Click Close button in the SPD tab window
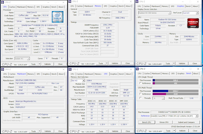The width and height of the screenshot is (203, 134). pos(128,131)
